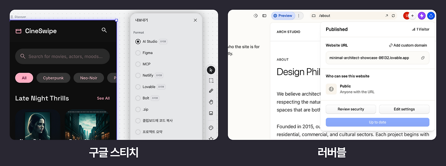
Task: Click the Up to date button
Action: (377, 122)
